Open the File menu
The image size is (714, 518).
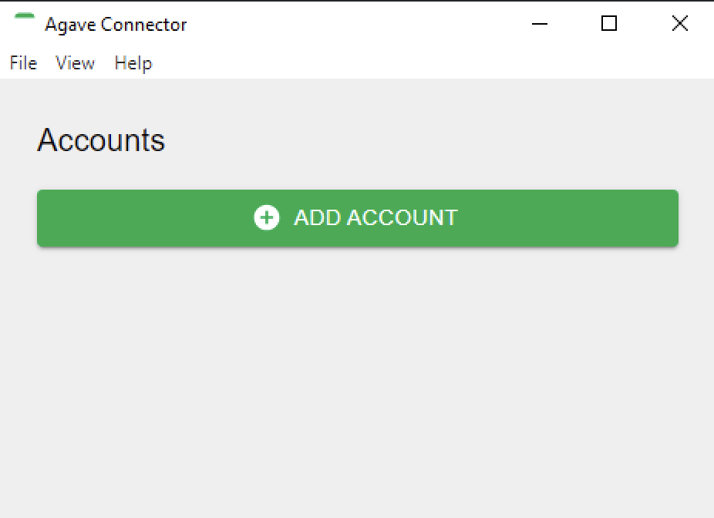coord(23,63)
